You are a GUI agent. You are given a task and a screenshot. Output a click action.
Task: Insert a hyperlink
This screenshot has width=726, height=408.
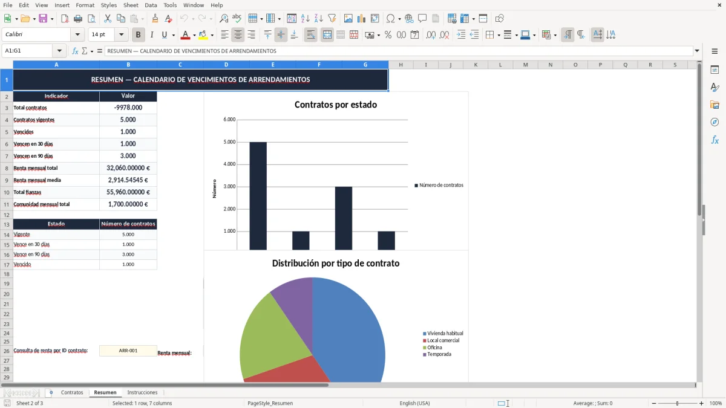pos(409,19)
